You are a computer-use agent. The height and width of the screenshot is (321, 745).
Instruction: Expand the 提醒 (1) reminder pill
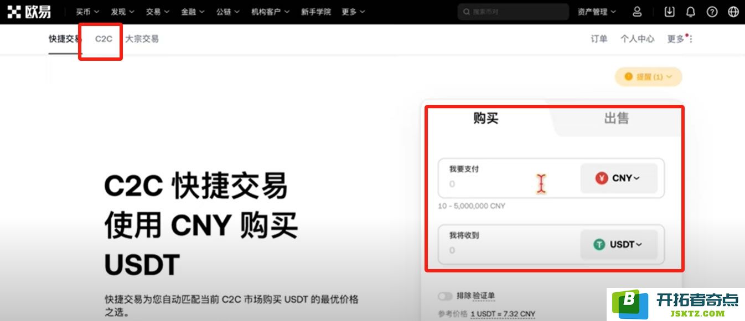648,77
